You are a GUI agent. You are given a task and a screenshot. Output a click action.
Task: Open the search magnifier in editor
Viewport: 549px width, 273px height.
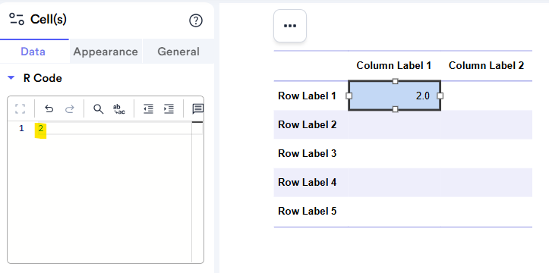pos(99,109)
